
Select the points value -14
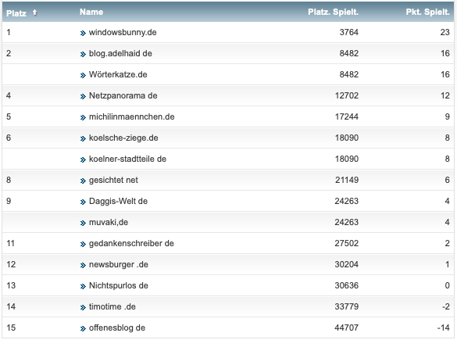pyautogui.click(x=444, y=327)
